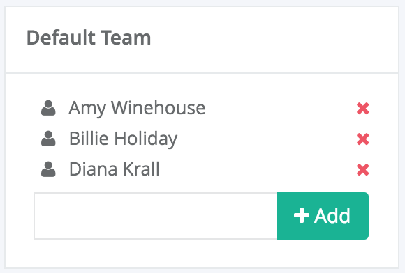Focus the new team member text field
Viewport: 405px width, 273px height.
(x=155, y=216)
